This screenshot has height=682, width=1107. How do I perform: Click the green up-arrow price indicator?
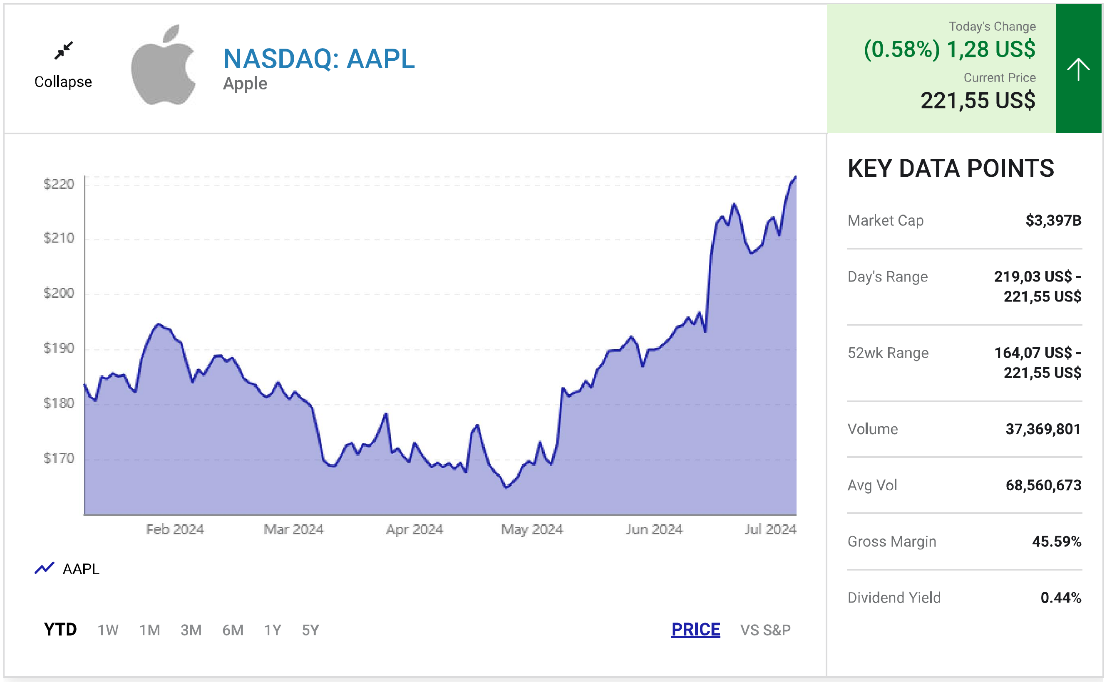coord(1078,69)
